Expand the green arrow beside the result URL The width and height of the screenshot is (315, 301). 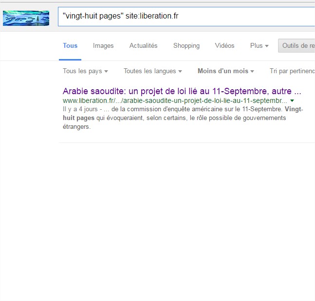tap(292, 100)
